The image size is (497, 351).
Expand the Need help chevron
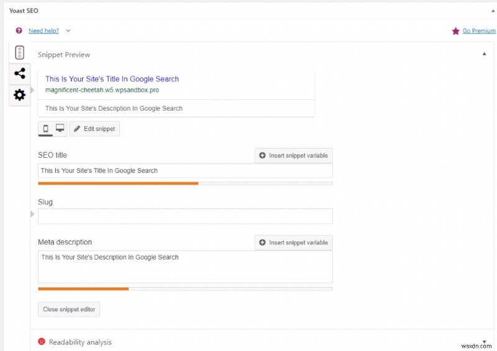click(68, 30)
